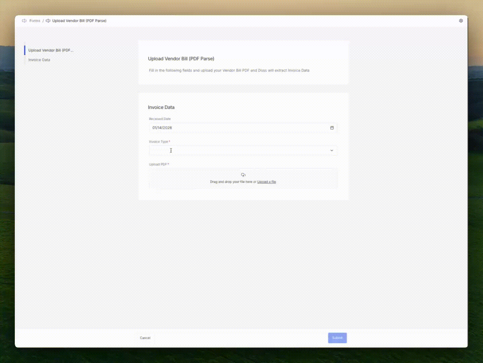Click the Upload Vendor Bill breadcrumb entry
The height and width of the screenshot is (363, 483).
[79, 21]
